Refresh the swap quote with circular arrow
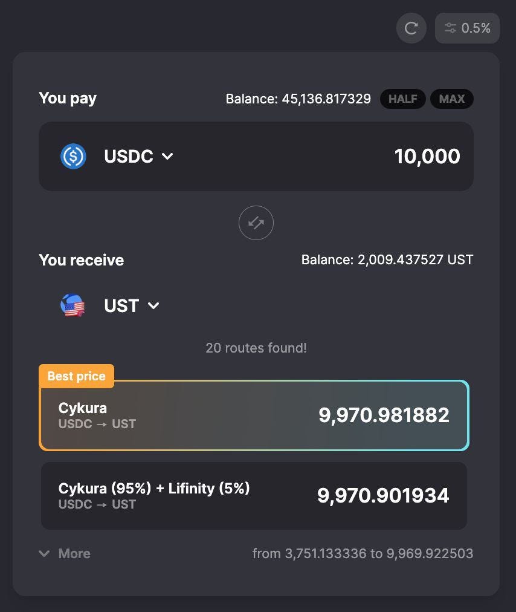 (x=411, y=28)
